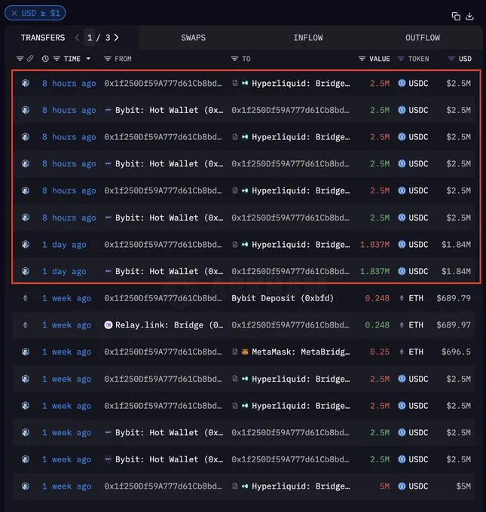
Task: Switch to the SWAPS tab
Action: pos(194,38)
